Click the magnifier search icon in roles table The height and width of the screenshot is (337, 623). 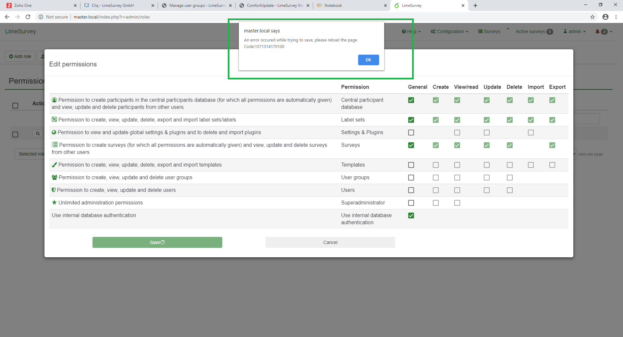pyautogui.click(x=38, y=134)
